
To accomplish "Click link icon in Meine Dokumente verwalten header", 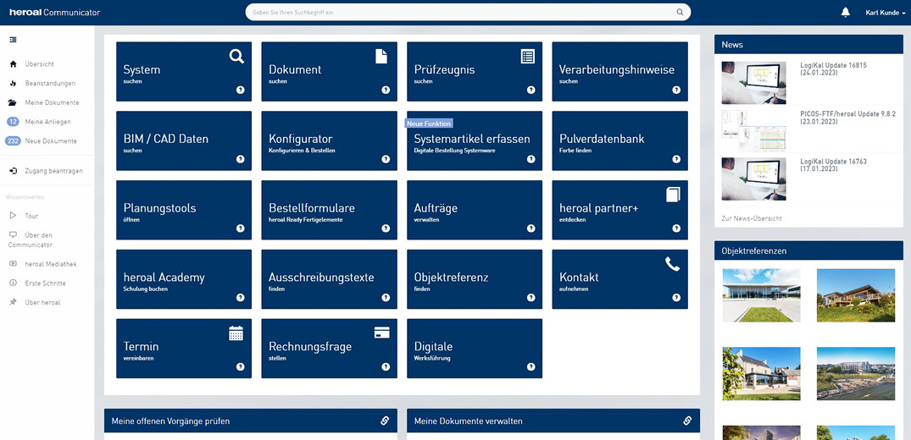I will 687,421.
